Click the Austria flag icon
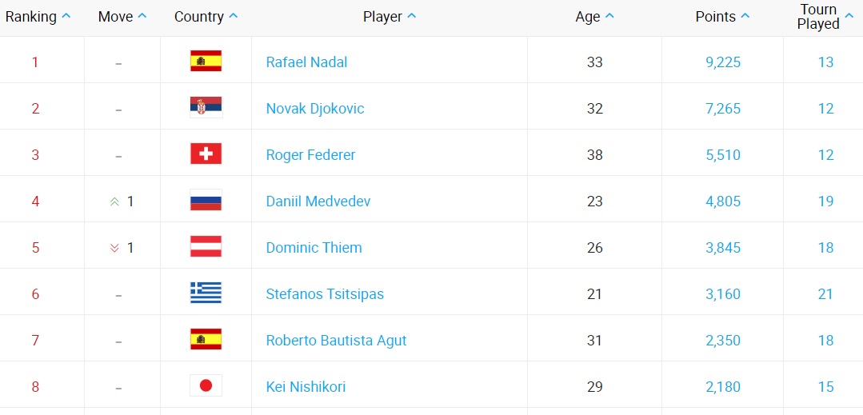Image resolution: width=863 pixels, height=415 pixels. (x=206, y=247)
